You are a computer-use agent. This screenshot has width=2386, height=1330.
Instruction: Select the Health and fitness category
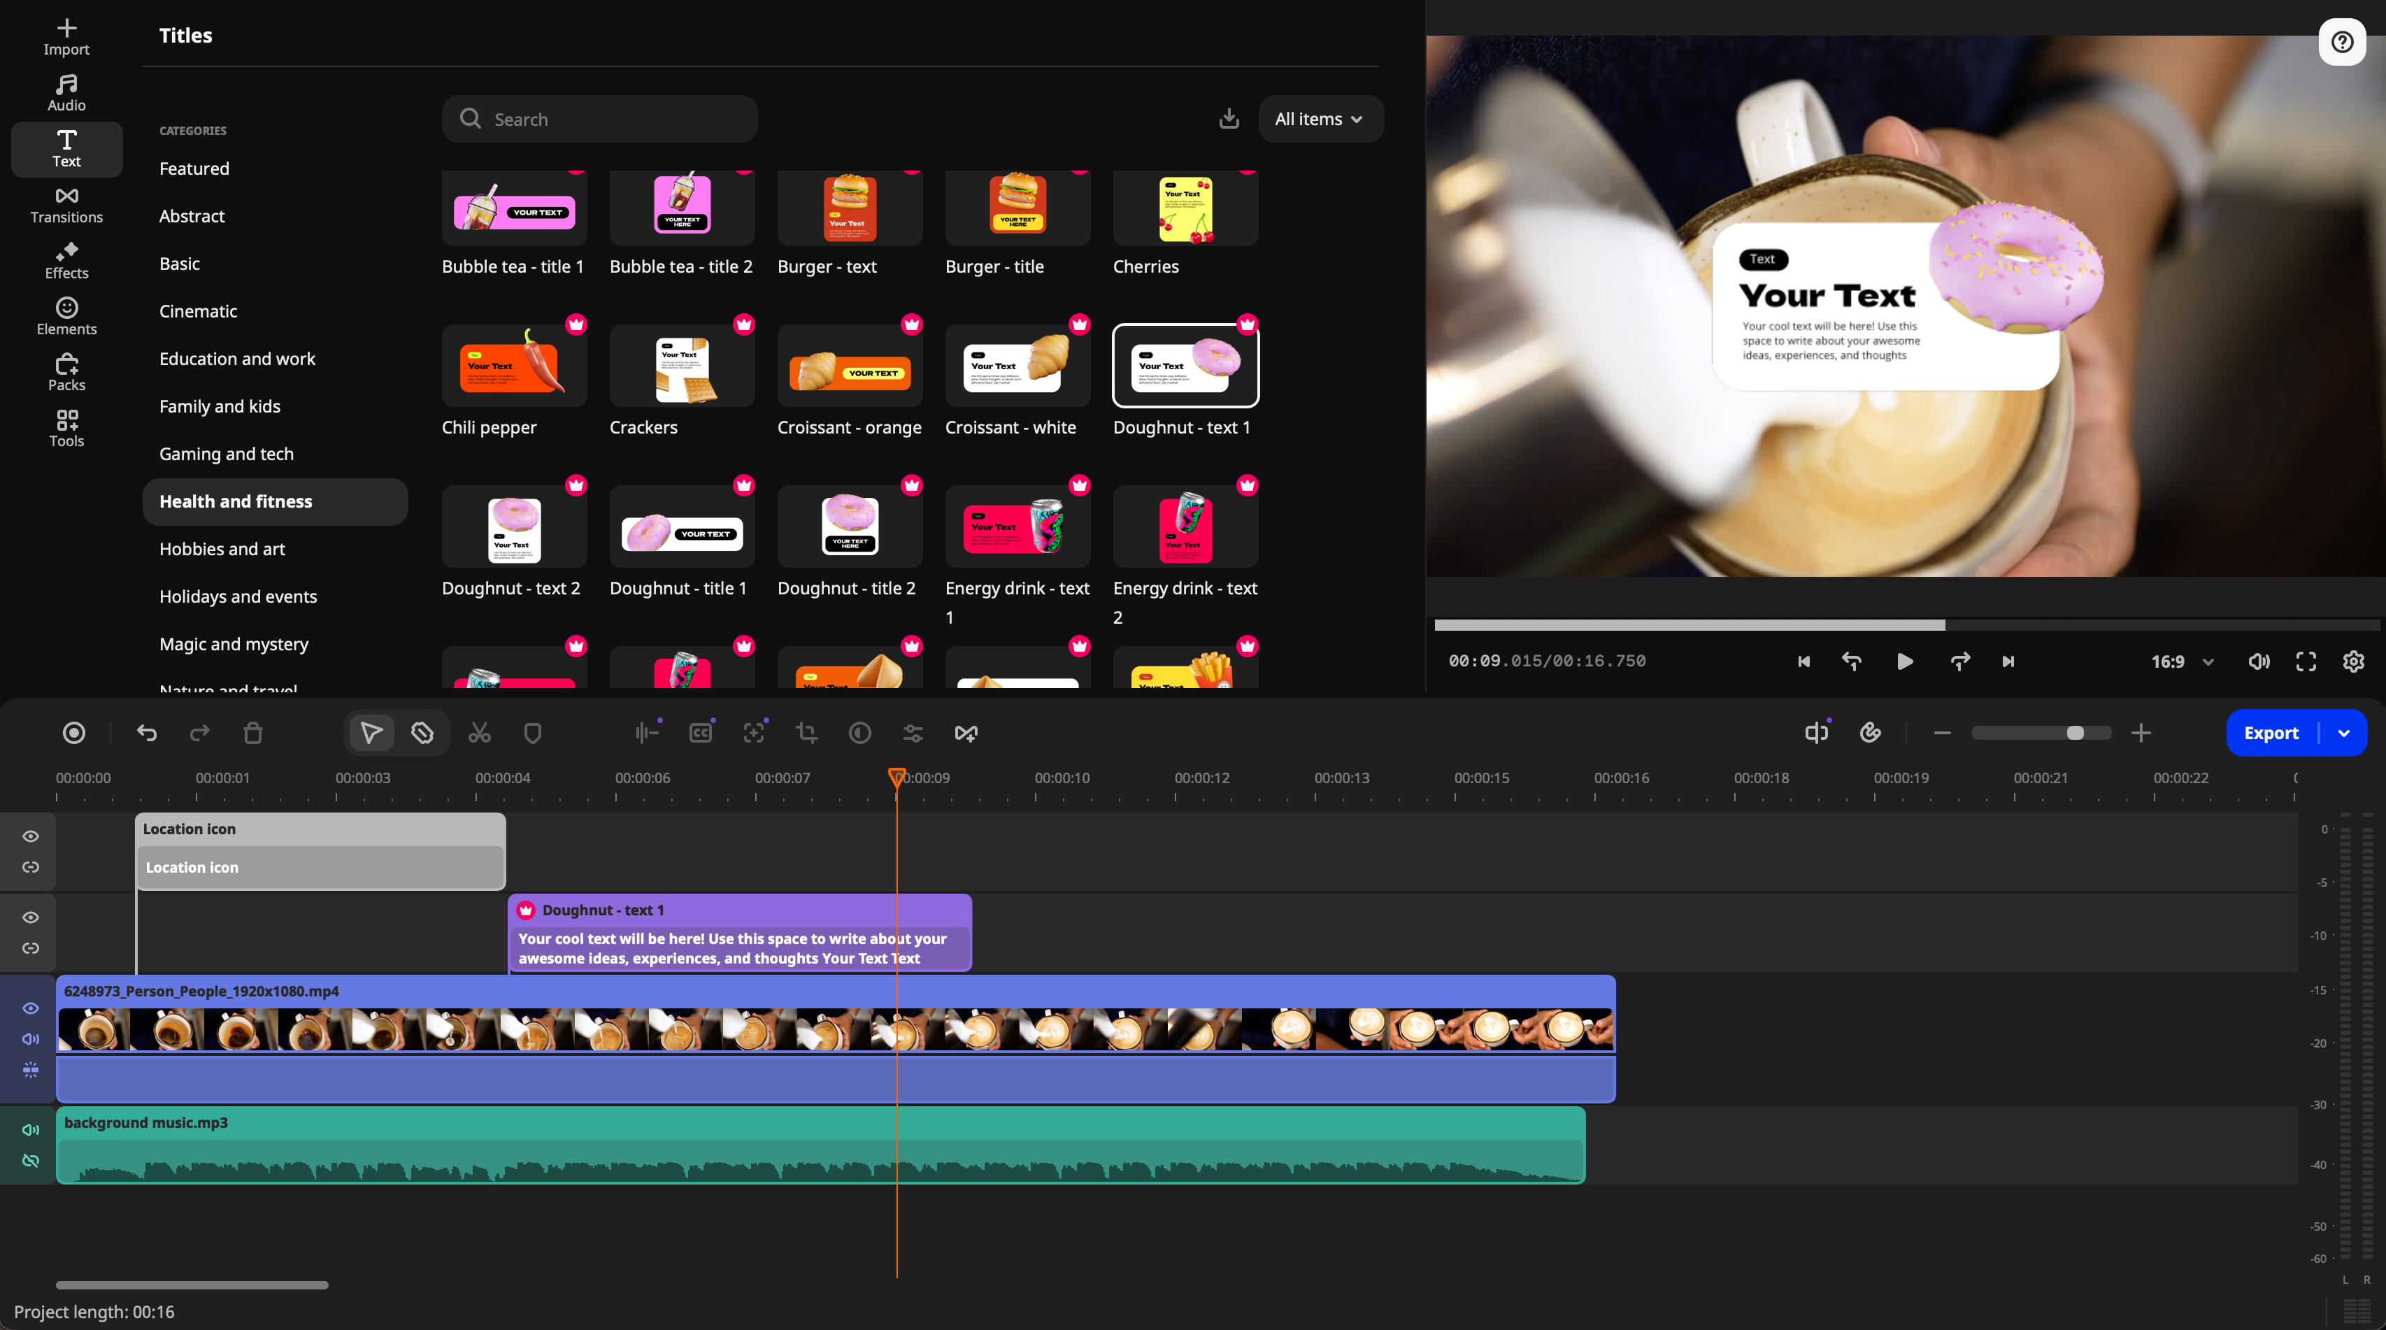coord(275,501)
